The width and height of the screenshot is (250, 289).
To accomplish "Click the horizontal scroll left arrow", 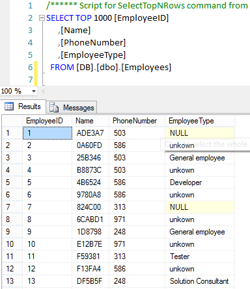I will click(43, 91).
